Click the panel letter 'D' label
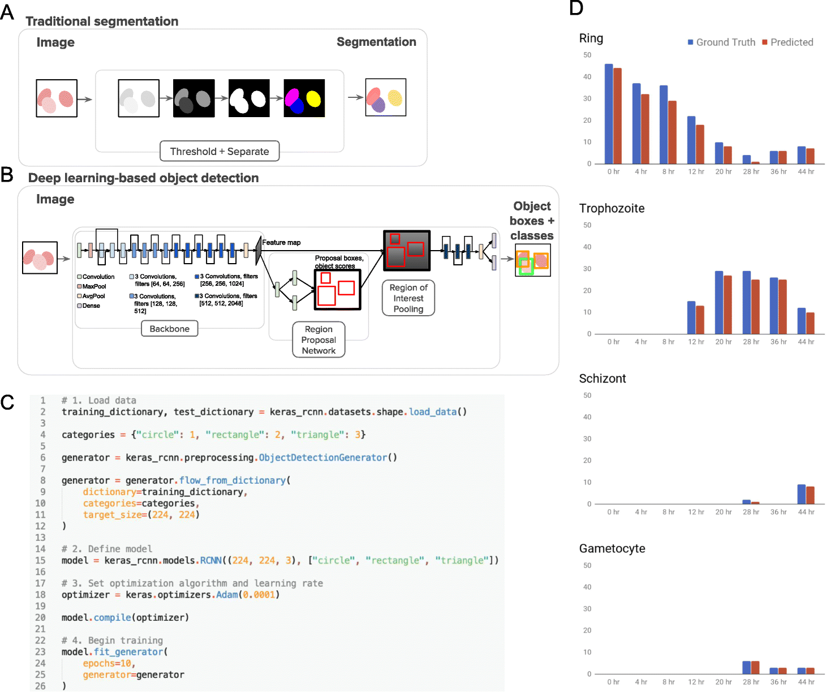This screenshot has width=826, height=692. 577,8
